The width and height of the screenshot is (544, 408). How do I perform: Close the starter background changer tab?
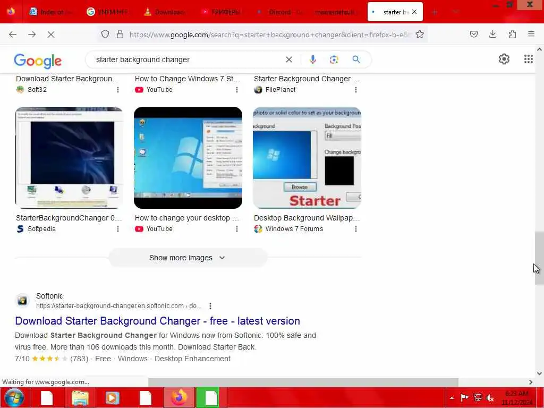414,12
